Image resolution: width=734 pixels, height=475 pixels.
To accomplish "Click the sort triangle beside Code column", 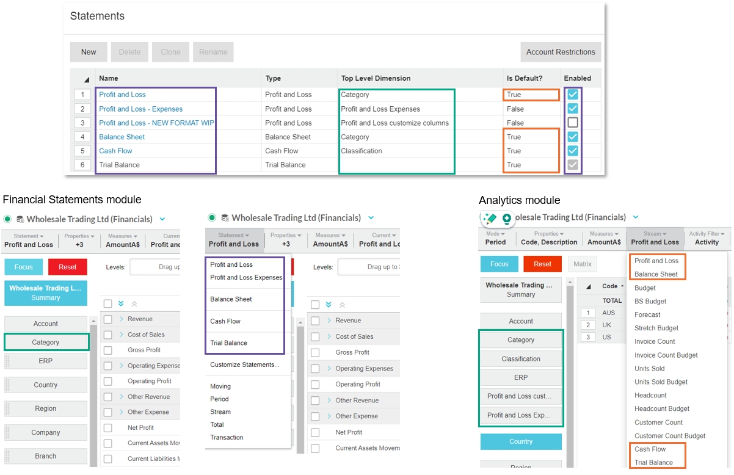I will point(622,286).
